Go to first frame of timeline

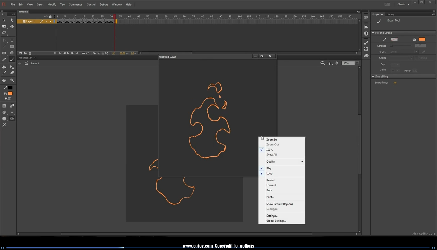(x=60, y=53)
